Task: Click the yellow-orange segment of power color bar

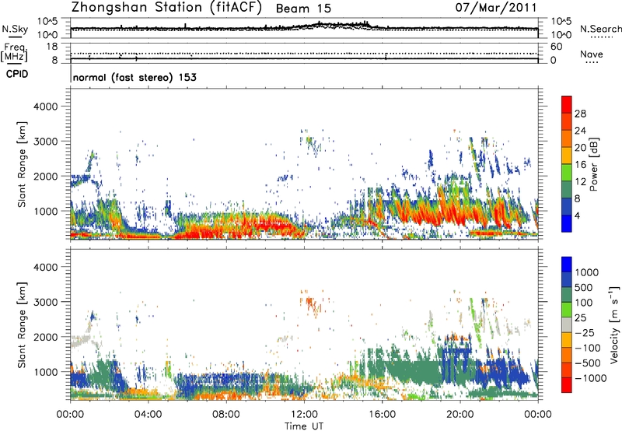Action: [x=567, y=156]
